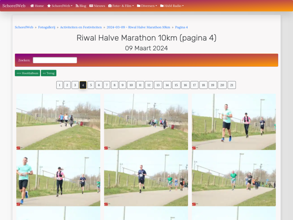The width and height of the screenshot is (293, 220).
Task: Go to gallery page 6
Action: [99, 85]
